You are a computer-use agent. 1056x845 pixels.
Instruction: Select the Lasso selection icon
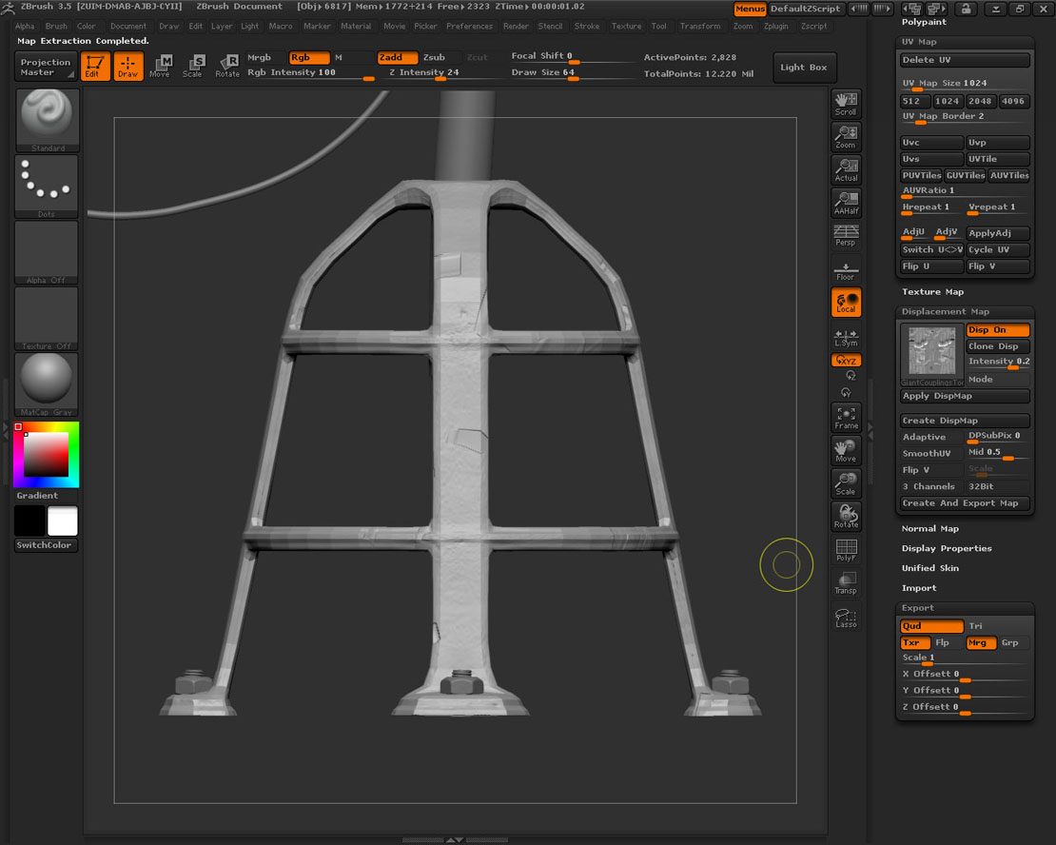(846, 617)
